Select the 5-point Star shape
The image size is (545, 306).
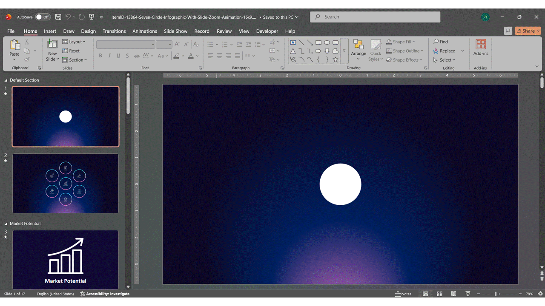click(336, 59)
